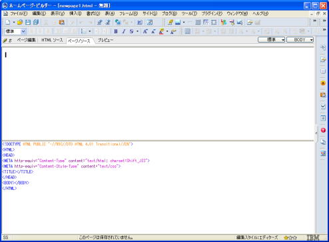Screen dimensions: 329x242
Task: Open the arrow next to the insert image icon
Action: [x=184, y=23]
